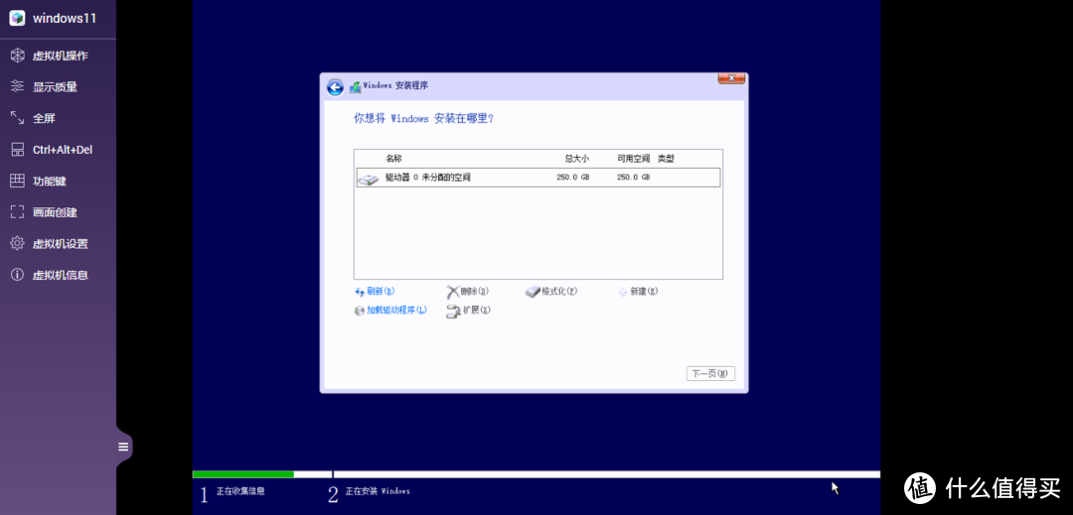
Task: Open 显示质量 display quality settings
Action: [x=55, y=87]
